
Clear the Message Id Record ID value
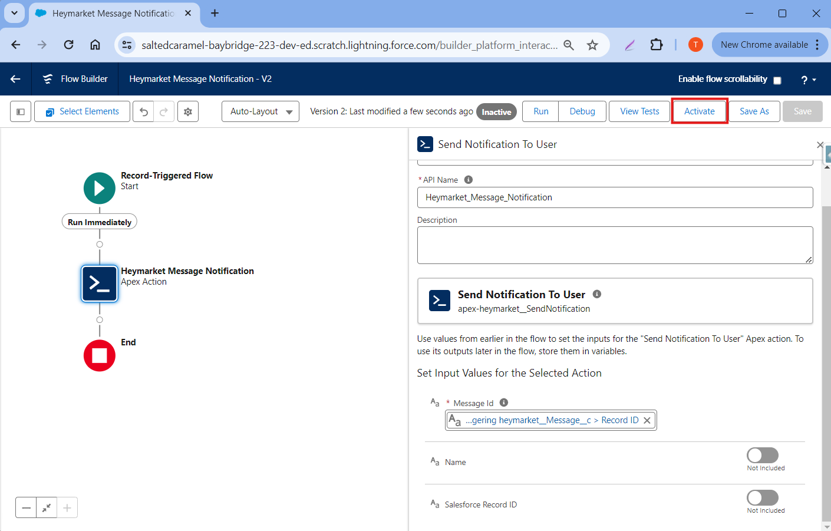[x=647, y=420]
